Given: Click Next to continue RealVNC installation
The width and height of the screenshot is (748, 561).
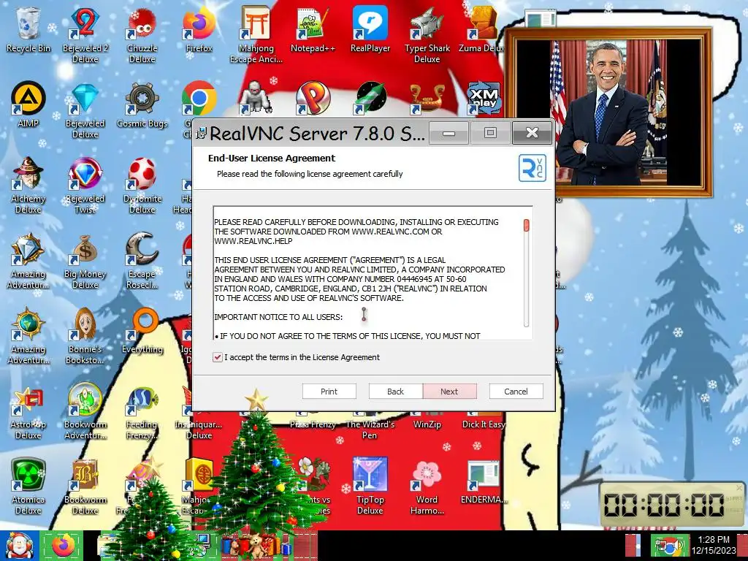Looking at the screenshot, I should [449, 392].
